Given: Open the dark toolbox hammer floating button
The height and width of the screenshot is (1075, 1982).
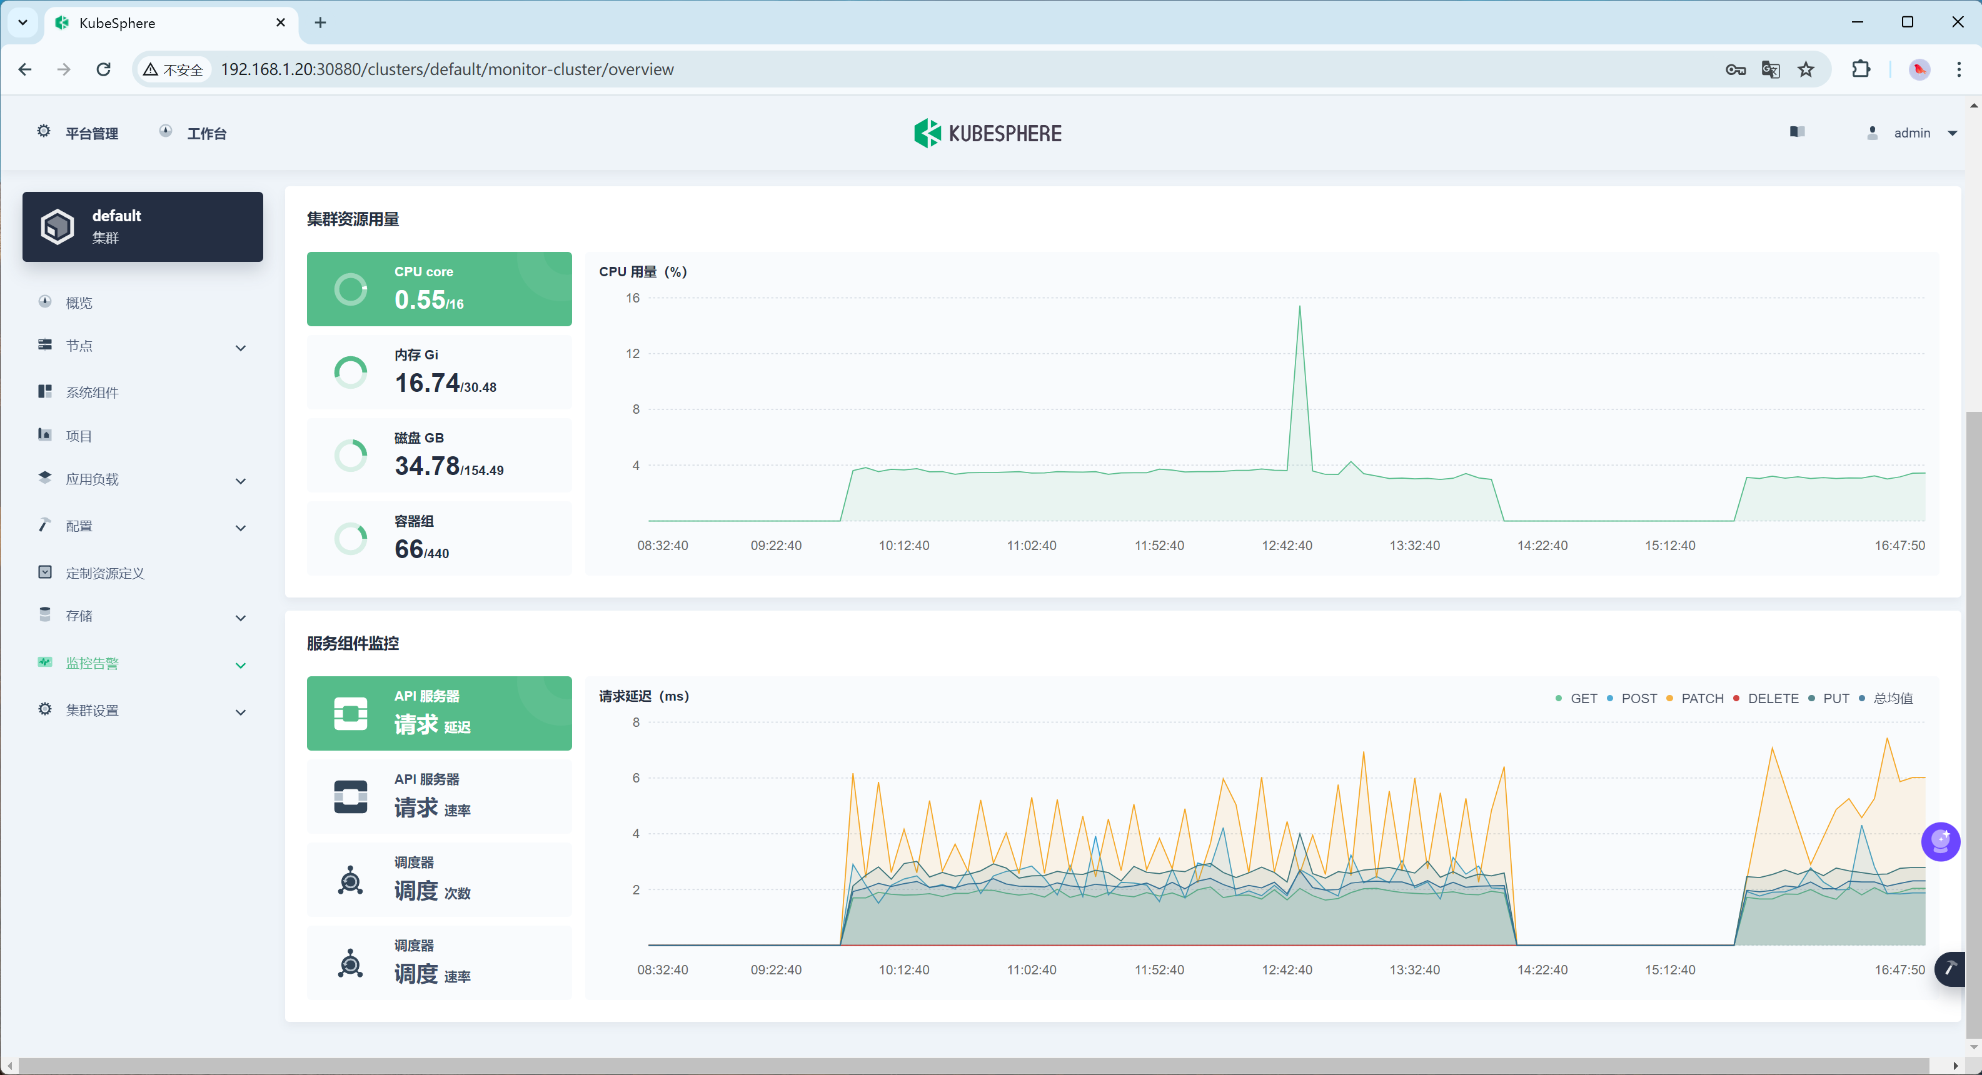Looking at the screenshot, I should (1949, 968).
